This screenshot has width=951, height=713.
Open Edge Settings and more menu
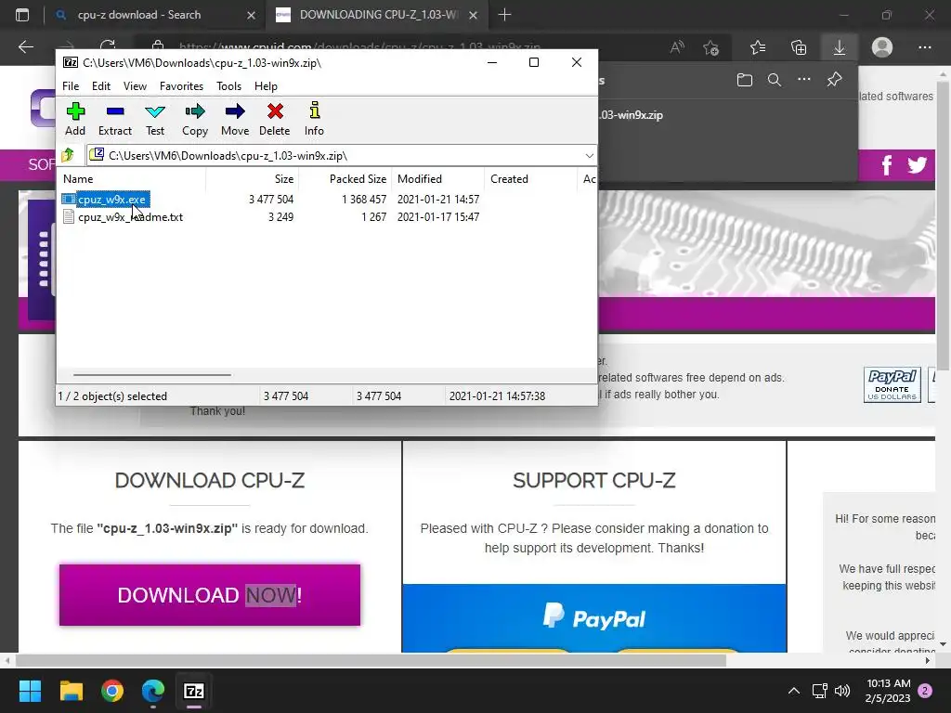click(x=924, y=47)
